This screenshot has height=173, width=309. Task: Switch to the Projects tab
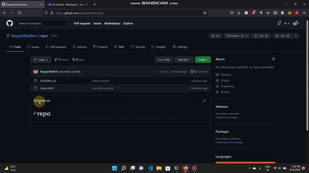tap(100, 47)
